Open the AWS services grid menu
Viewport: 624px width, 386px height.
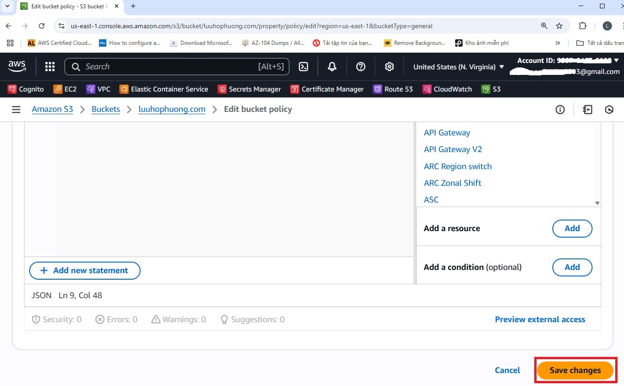pos(50,67)
